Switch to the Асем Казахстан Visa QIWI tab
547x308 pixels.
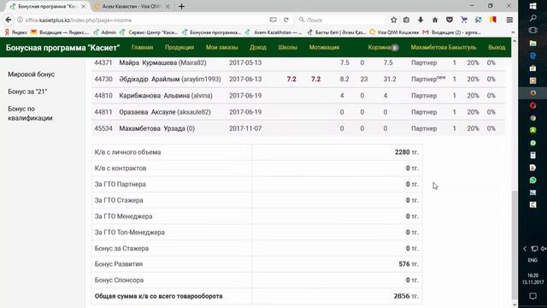tap(131, 6)
